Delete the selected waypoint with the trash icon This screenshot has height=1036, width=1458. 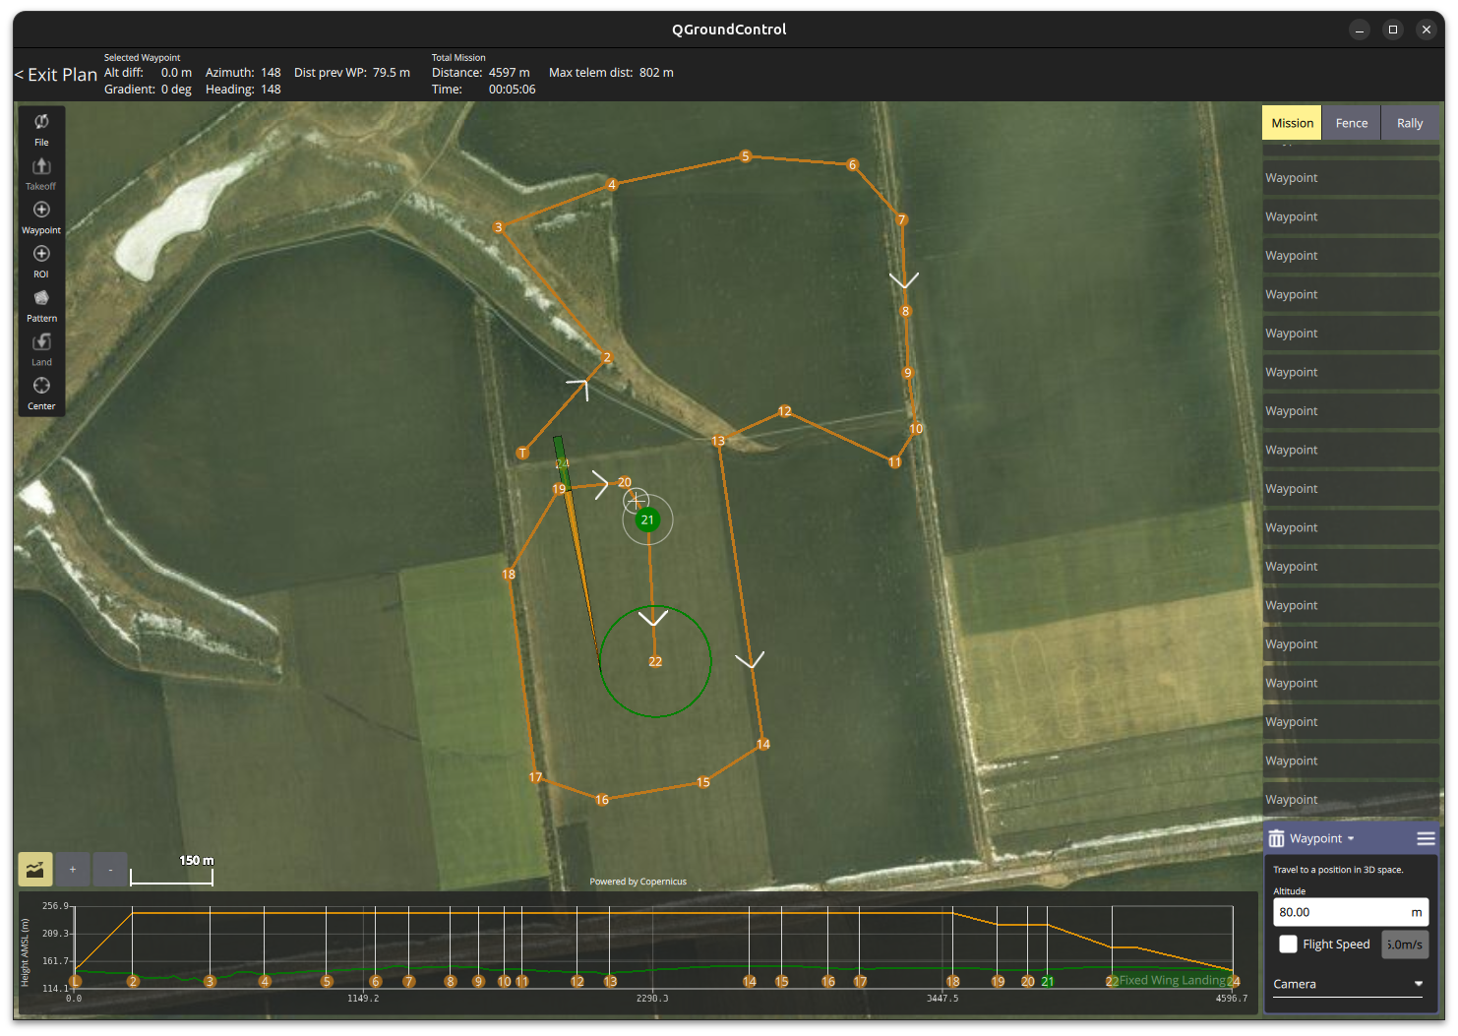1276,838
